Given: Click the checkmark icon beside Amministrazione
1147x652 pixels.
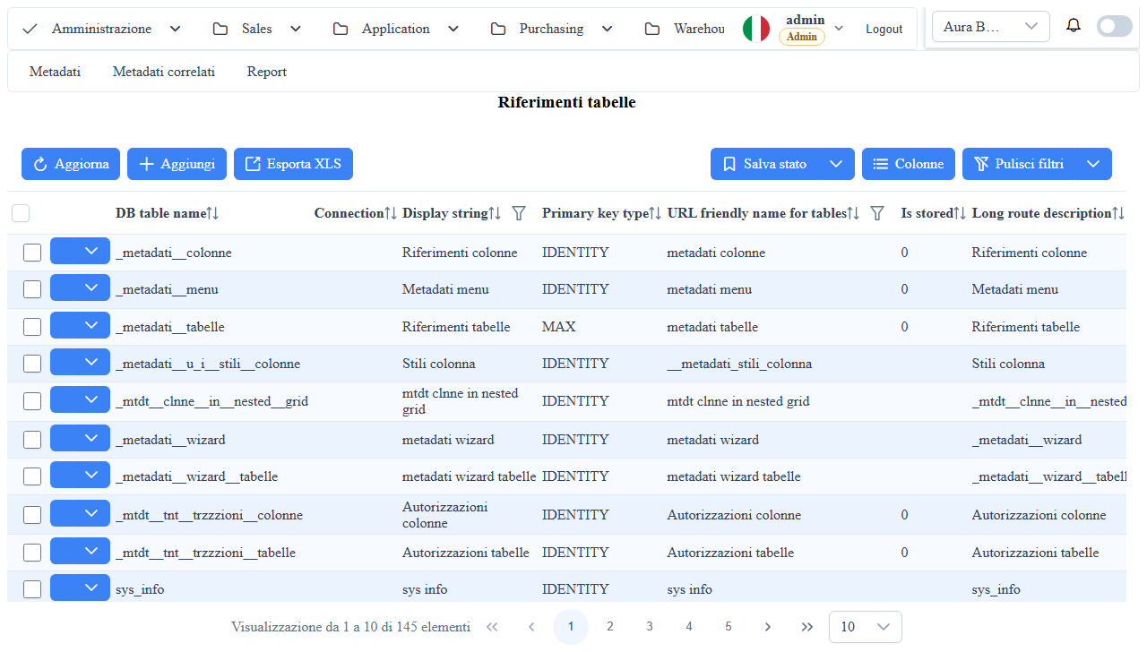Looking at the screenshot, I should click(30, 29).
